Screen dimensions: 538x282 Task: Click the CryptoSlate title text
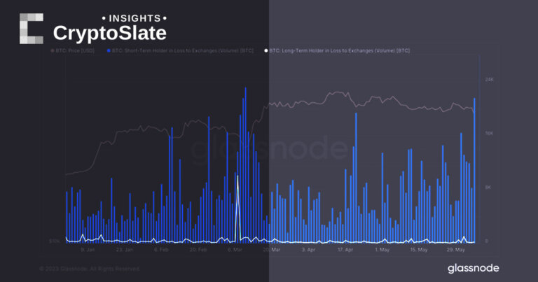point(110,32)
